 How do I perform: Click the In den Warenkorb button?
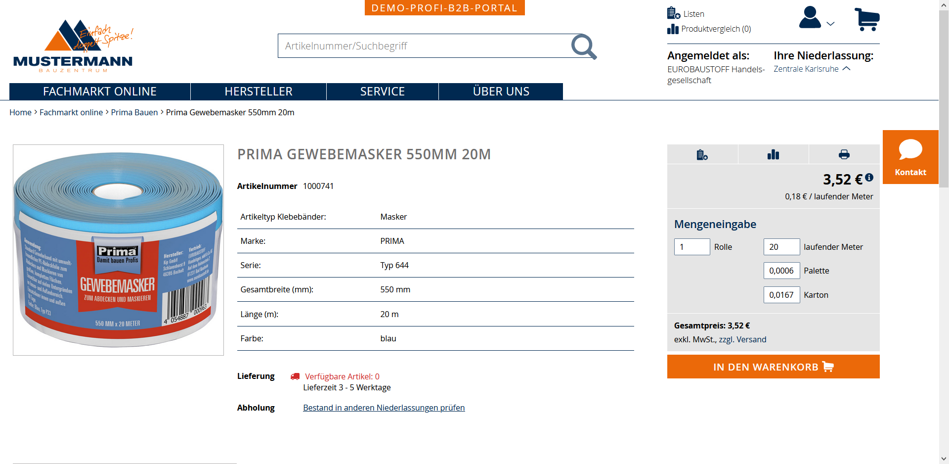coord(773,367)
